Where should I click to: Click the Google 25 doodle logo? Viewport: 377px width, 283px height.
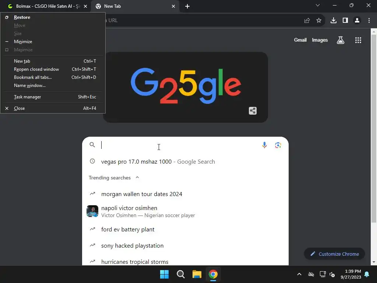(186, 85)
